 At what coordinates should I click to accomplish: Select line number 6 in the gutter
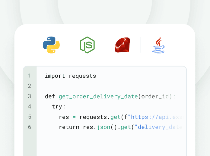(x=30, y=127)
